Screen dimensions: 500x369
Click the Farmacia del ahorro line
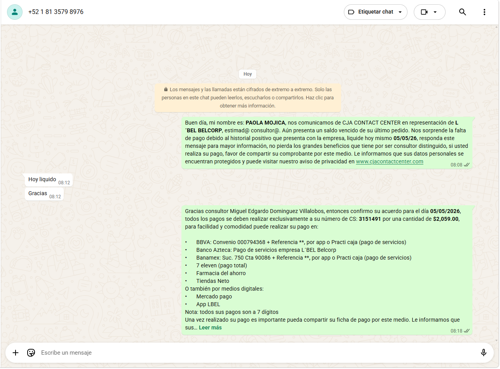point(221,273)
